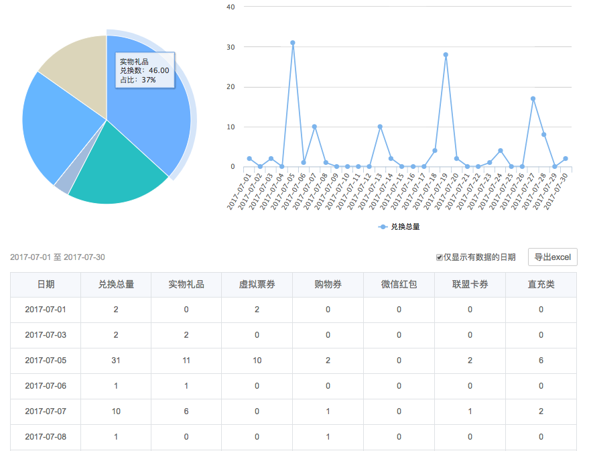Viewport: 589px width, 451px height.
Task: Click the 微信红包 column header
Action: [399, 285]
